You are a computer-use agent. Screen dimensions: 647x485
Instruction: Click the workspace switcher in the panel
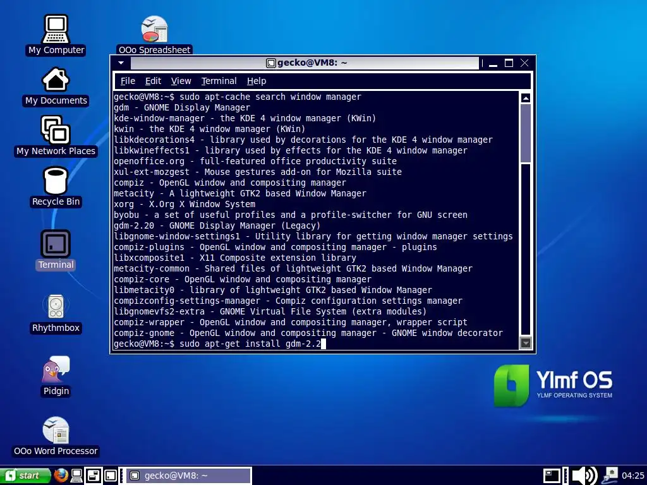[x=551, y=476]
